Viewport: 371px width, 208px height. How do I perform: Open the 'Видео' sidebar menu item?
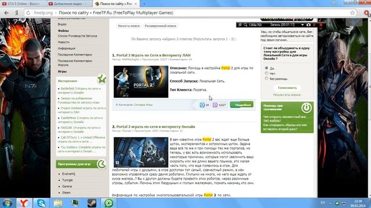[x=62, y=24]
